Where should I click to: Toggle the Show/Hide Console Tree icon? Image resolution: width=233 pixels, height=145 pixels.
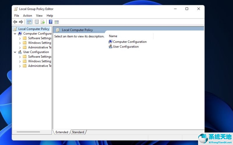29,22
